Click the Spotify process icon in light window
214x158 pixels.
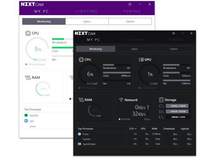click(x=26, y=115)
